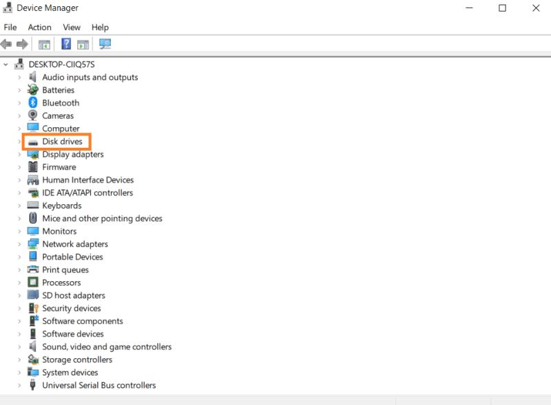Click the Monitors category icon
The image size is (551, 405).
tap(32, 231)
